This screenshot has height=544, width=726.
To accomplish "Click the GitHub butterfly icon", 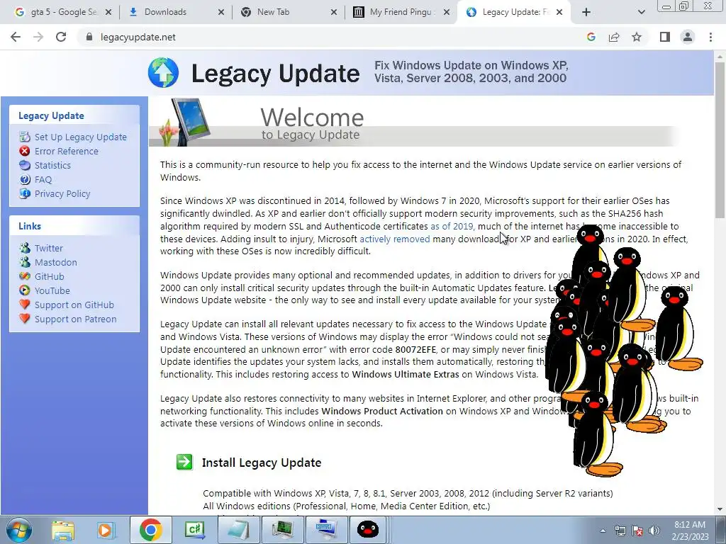I will point(25,277).
